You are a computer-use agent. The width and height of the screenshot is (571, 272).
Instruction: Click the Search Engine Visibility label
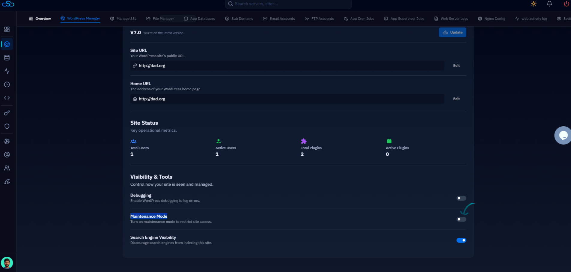click(153, 237)
